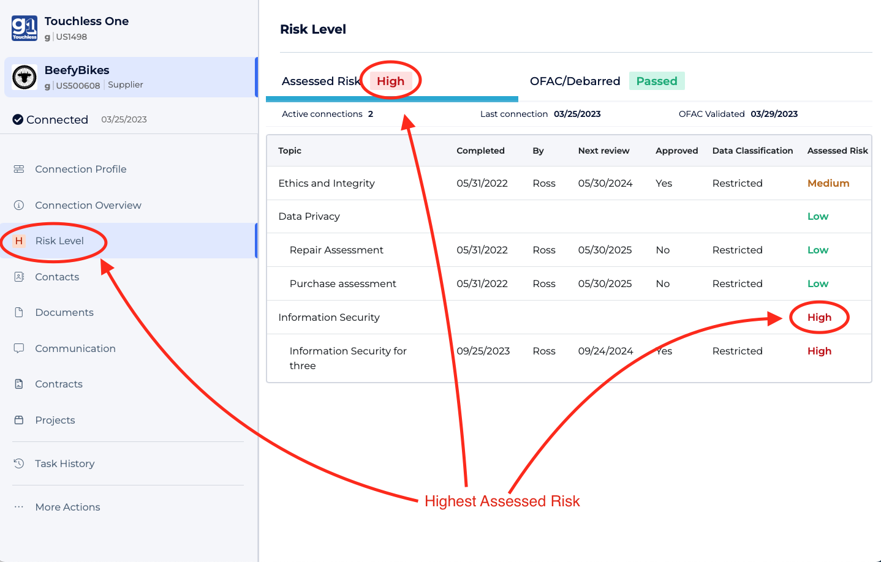The width and height of the screenshot is (881, 562).
Task: Open Projects with the briefcase icon
Action: (19, 420)
